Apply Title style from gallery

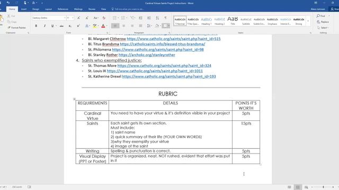coord(233,21)
